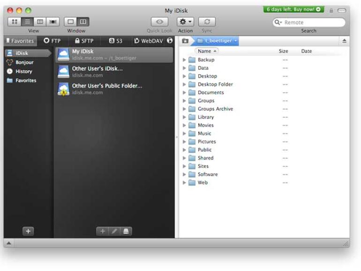Show transfers via bottom-left triangle
361x271 pixels.
pyautogui.click(x=9, y=243)
